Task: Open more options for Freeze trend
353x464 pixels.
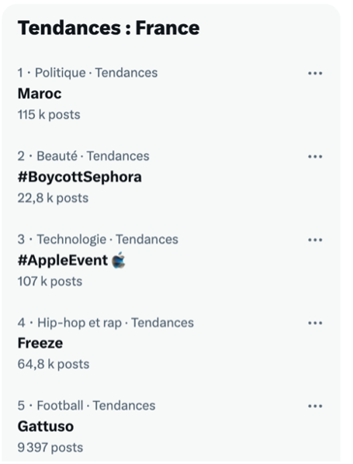Action: click(x=315, y=323)
